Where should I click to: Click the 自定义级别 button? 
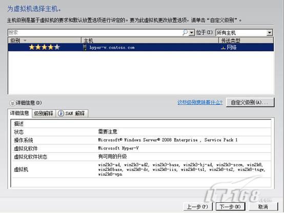(250, 103)
